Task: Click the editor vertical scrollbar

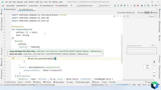Action: (122, 49)
